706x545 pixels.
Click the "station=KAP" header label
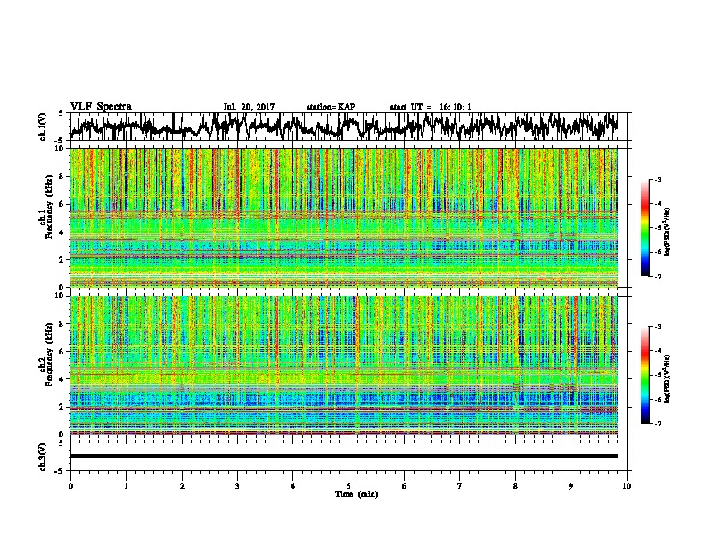tap(331, 107)
